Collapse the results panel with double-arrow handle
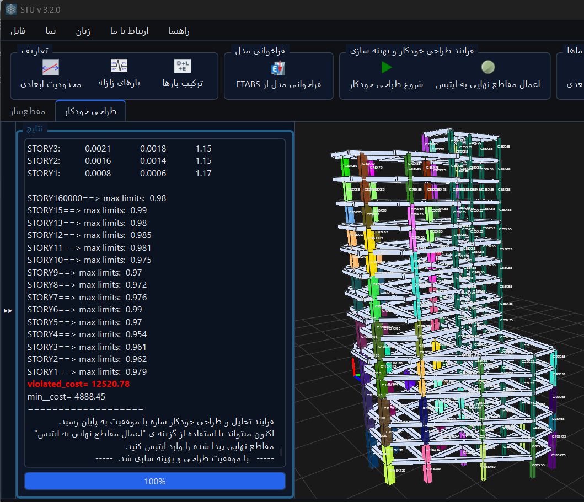 (8, 311)
